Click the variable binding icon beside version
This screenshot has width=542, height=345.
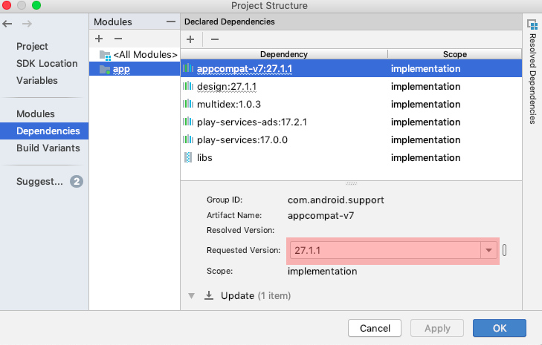pyautogui.click(x=506, y=250)
